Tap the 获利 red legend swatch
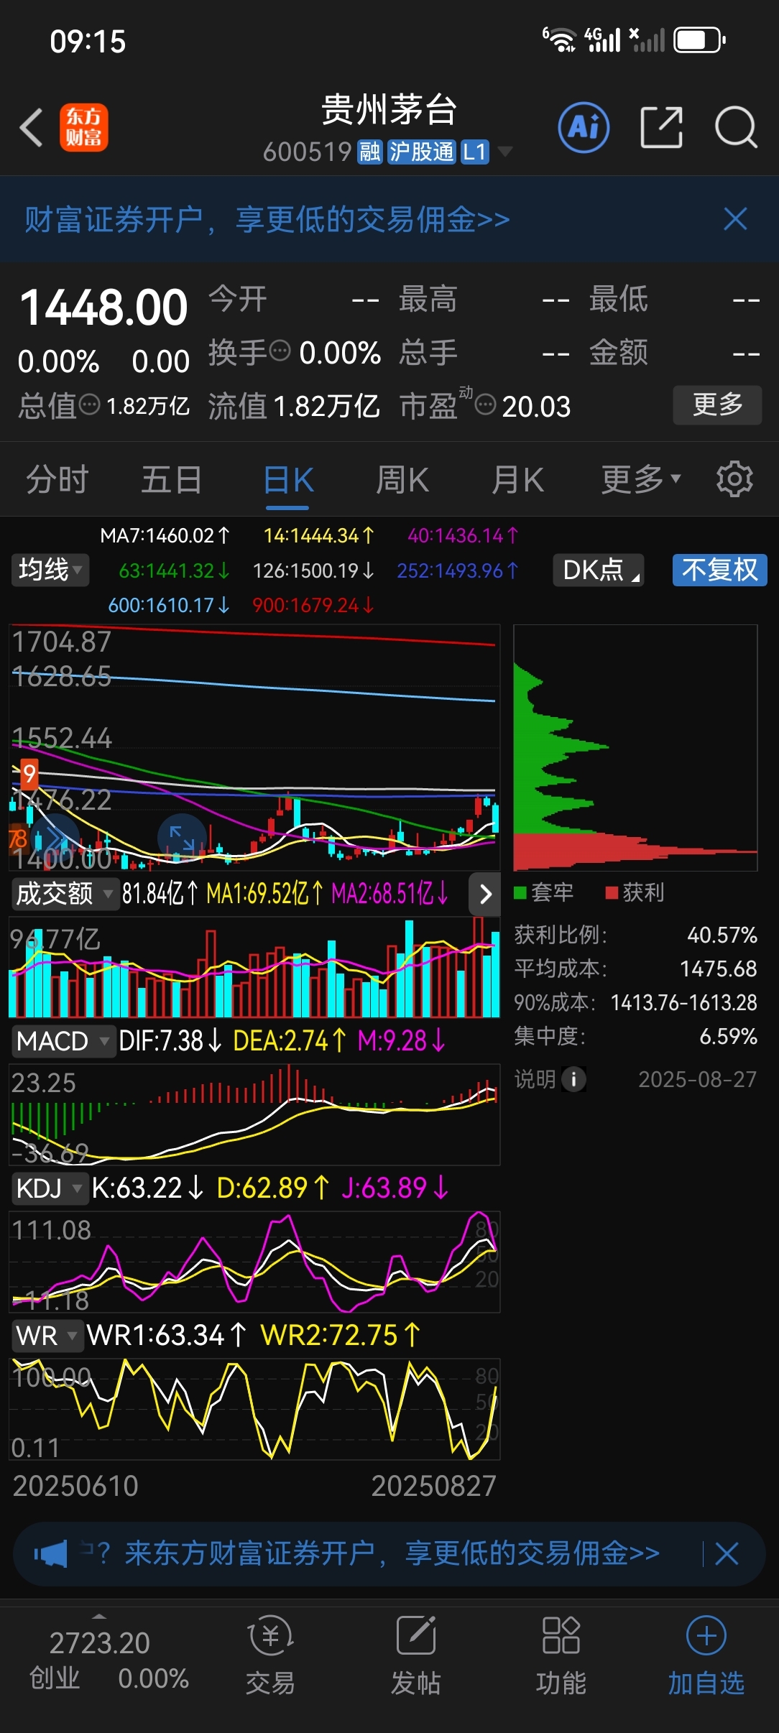This screenshot has width=779, height=1733. 612,892
